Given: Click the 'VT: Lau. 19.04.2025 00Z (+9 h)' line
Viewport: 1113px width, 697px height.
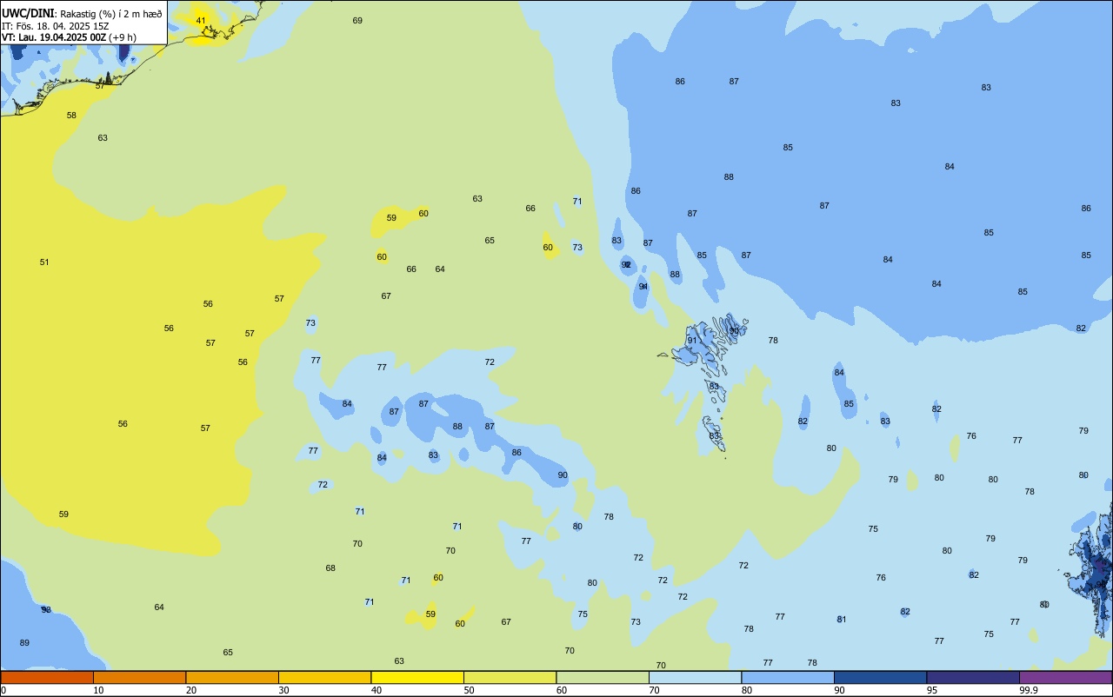Looking at the screenshot, I should pos(69,37).
